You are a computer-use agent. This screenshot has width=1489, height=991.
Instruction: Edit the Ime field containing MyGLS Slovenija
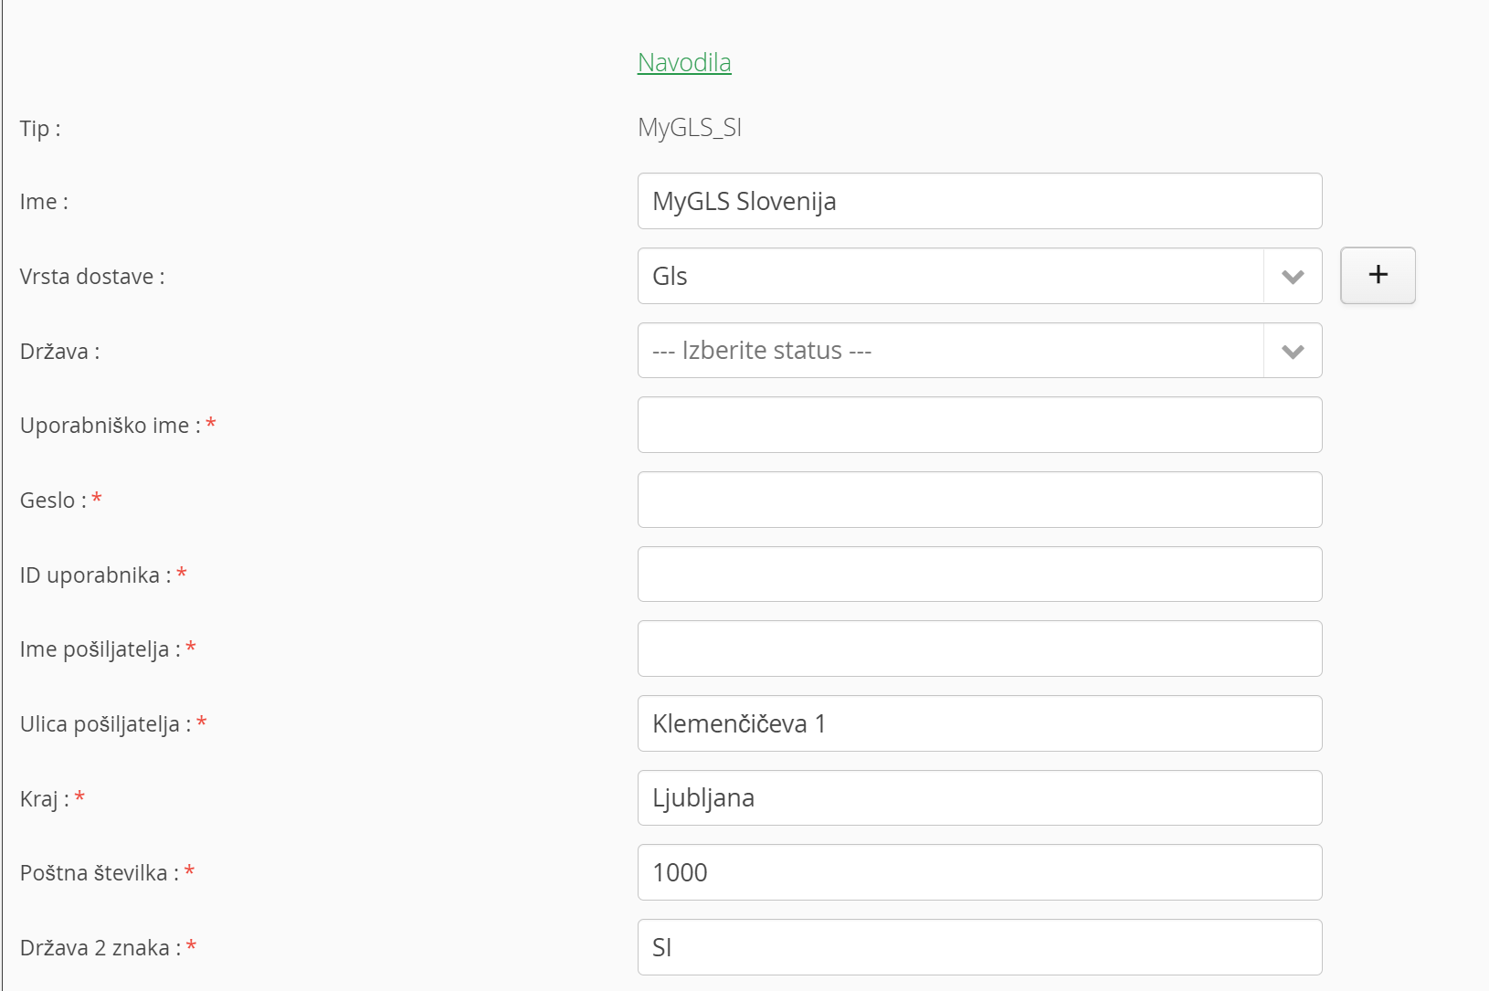coord(979,201)
